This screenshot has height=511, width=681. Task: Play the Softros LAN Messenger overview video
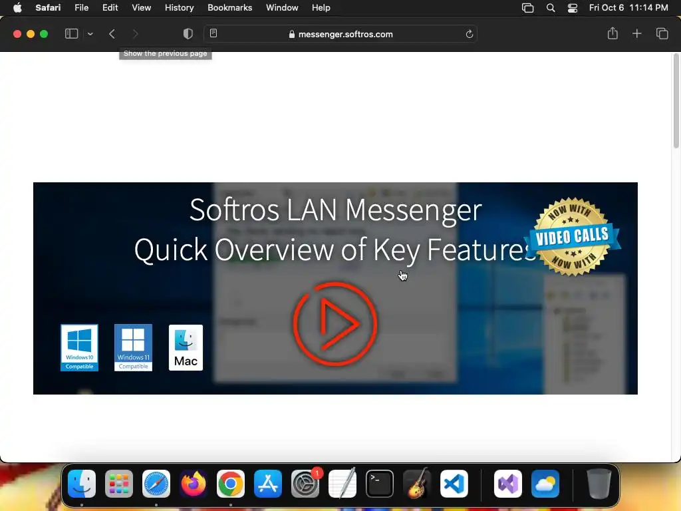[x=335, y=324]
